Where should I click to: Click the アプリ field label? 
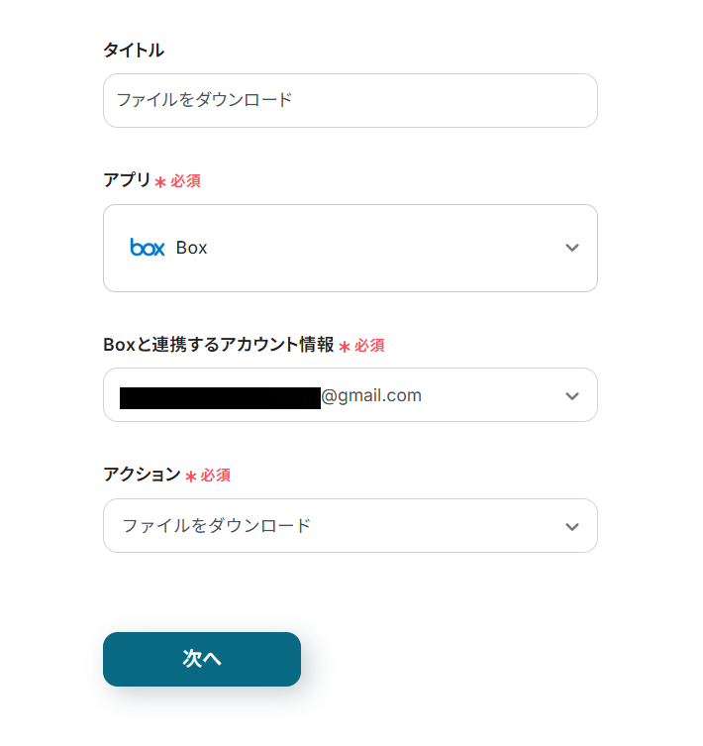[x=127, y=180]
